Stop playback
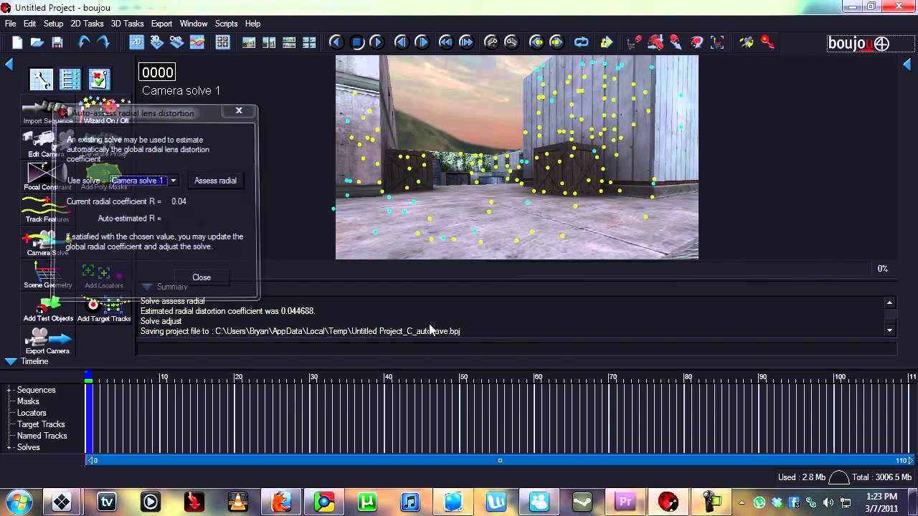 356,43
